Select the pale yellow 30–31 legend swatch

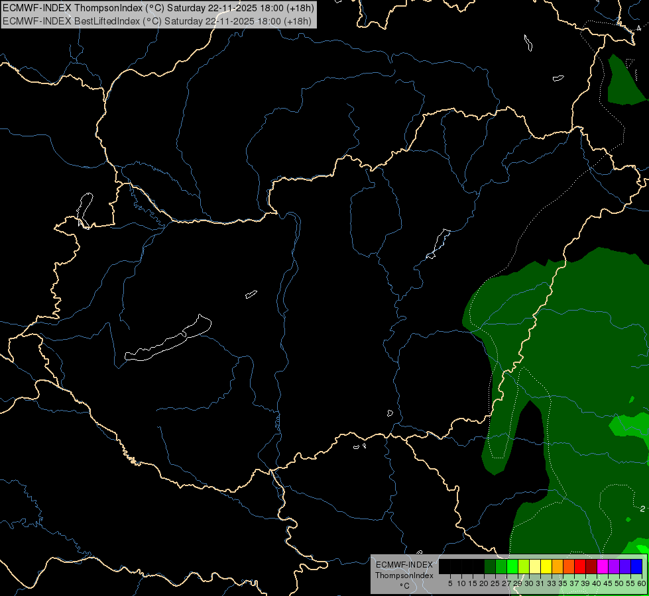(x=535, y=566)
